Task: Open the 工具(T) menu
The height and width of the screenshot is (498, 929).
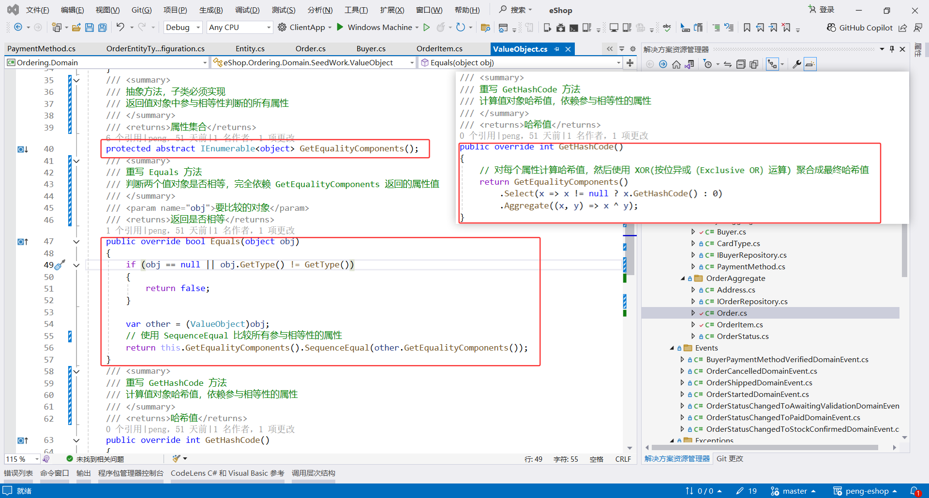Action: pyautogui.click(x=356, y=10)
